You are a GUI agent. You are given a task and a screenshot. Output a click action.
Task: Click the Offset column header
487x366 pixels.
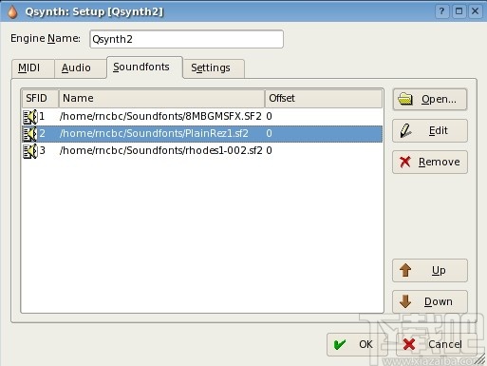click(324, 98)
